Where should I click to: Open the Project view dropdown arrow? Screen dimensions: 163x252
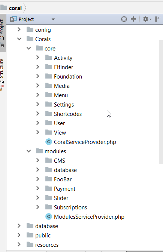click(x=53, y=19)
